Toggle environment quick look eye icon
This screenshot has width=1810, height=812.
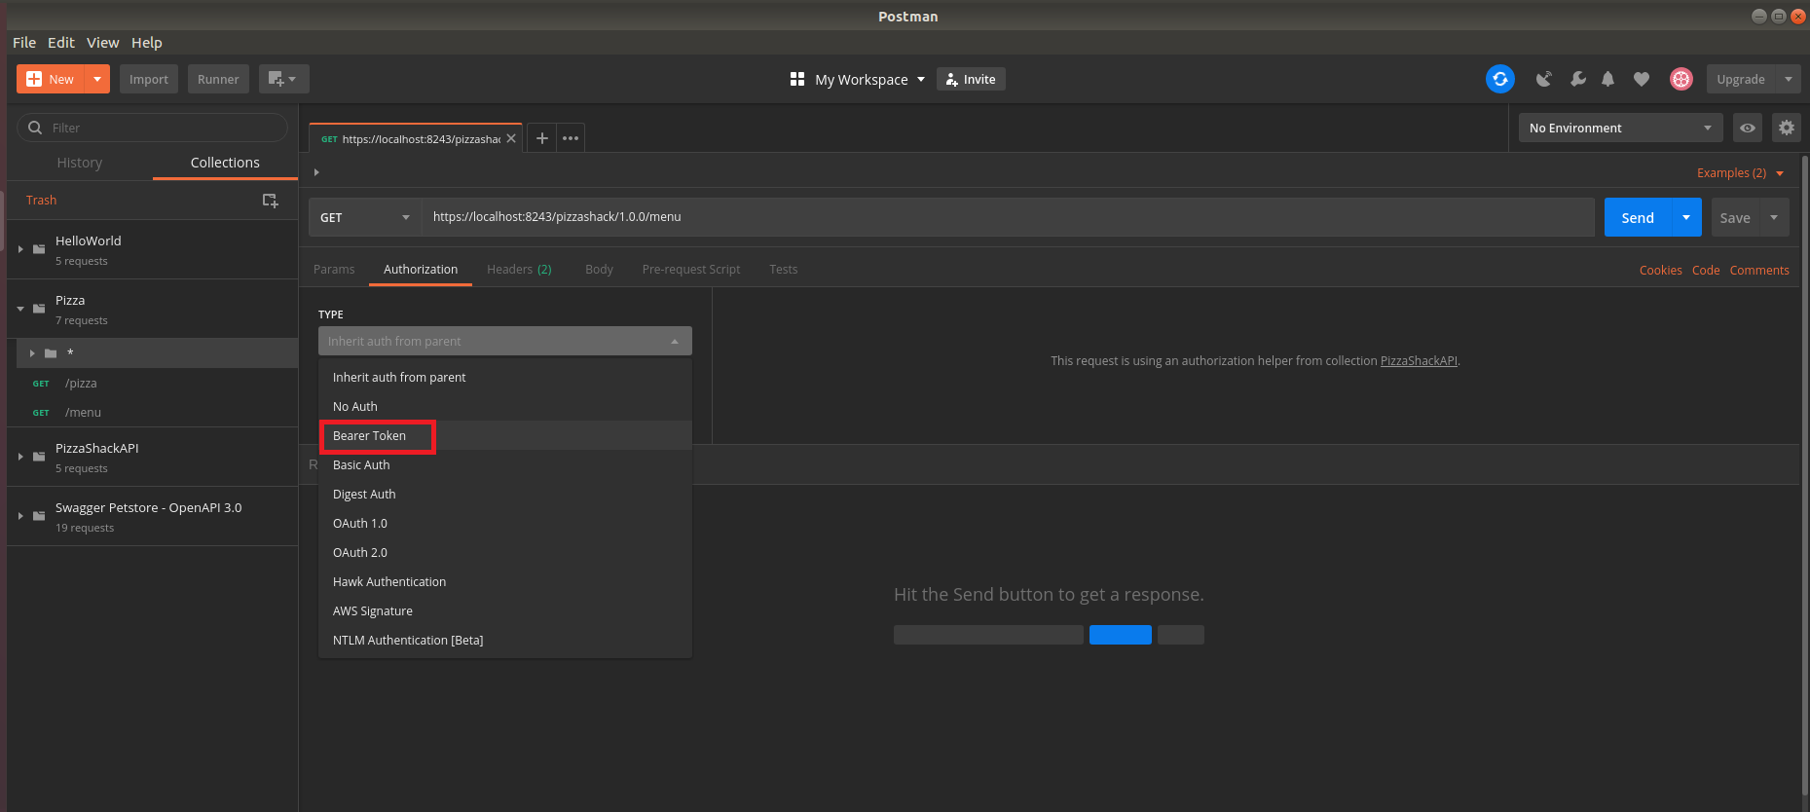(x=1748, y=128)
